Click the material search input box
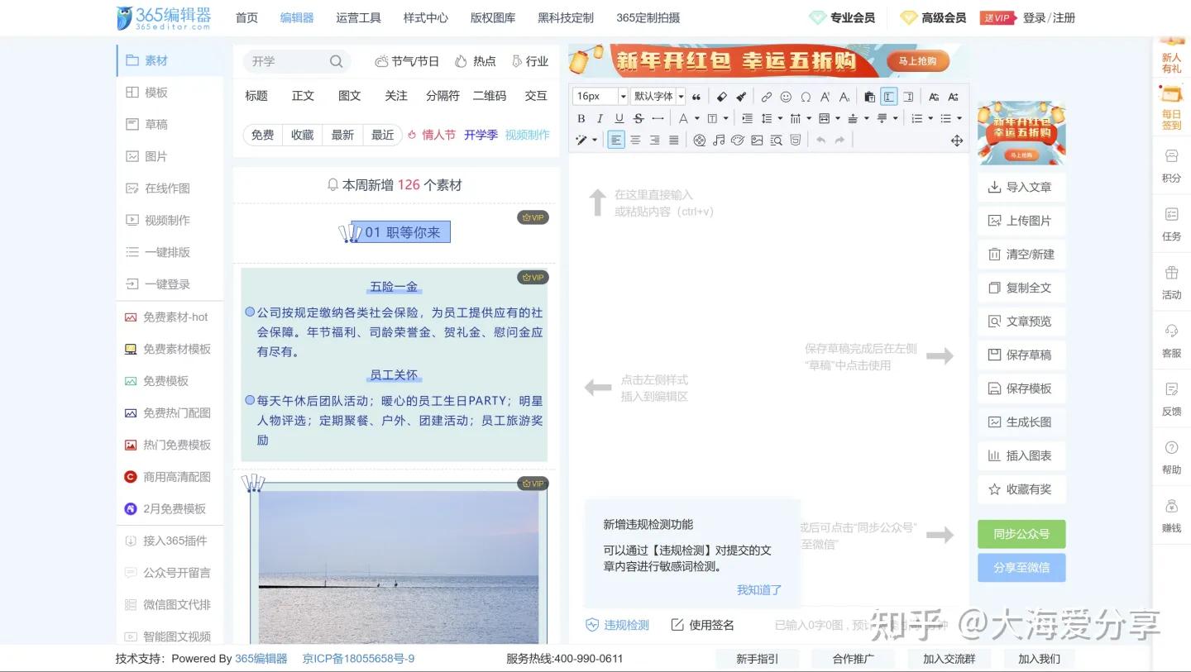This screenshot has width=1191, height=672. [x=289, y=60]
